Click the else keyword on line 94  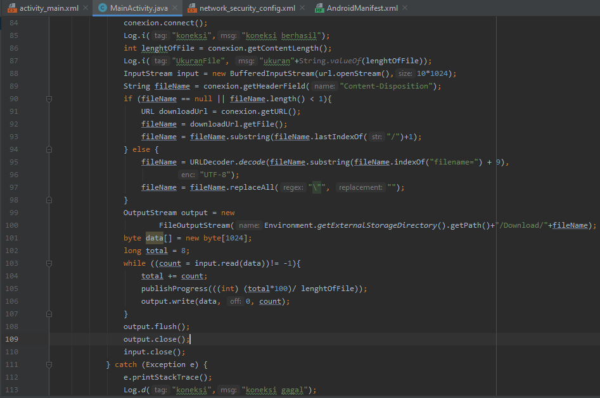pyautogui.click(x=141, y=149)
